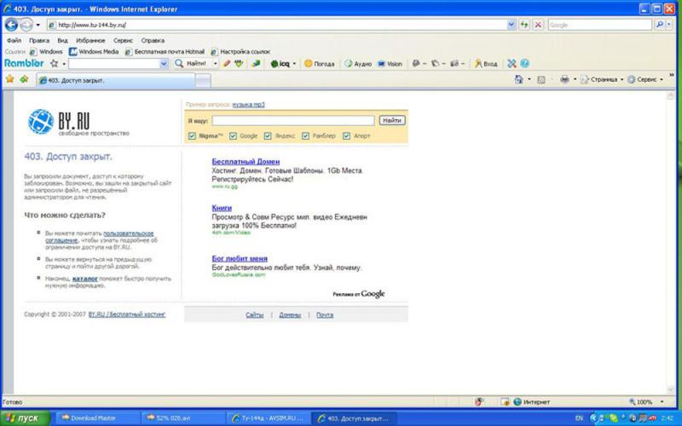Open the Книги ad link

tap(222, 208)
